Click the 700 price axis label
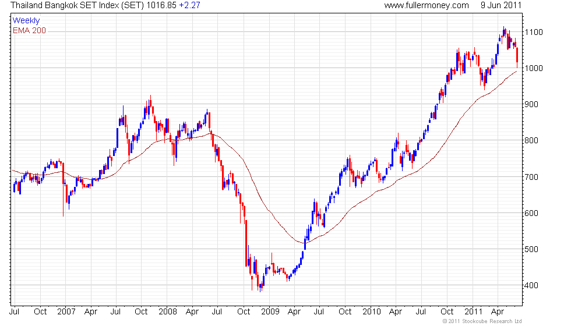The height and width of the screenshot is (326, 571). pyautogui.click(x=531, y=177)
